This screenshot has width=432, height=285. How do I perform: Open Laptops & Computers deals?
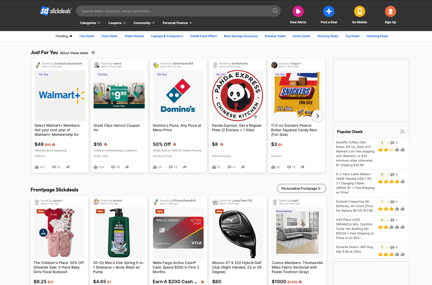click(167, 36)
